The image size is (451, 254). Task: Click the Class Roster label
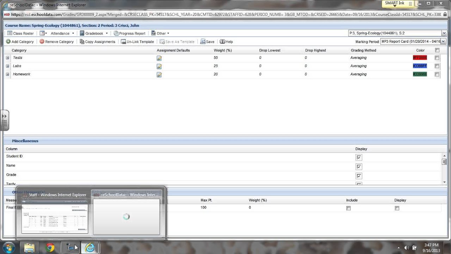(x=23, y=34)
